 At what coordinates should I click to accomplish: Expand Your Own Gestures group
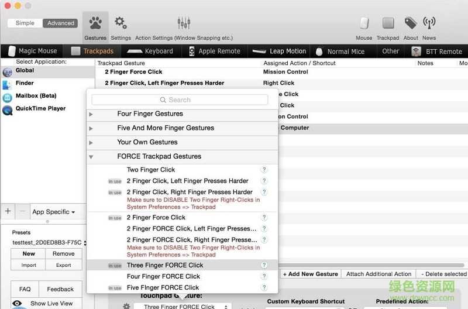pos(91,143)
